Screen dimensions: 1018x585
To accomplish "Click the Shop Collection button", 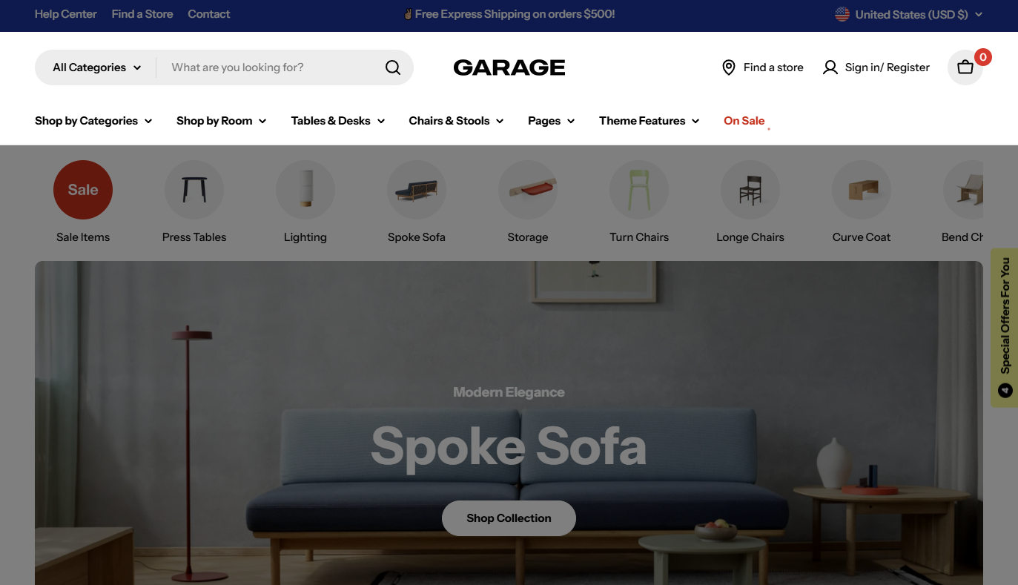I will [x=509, y=518].
